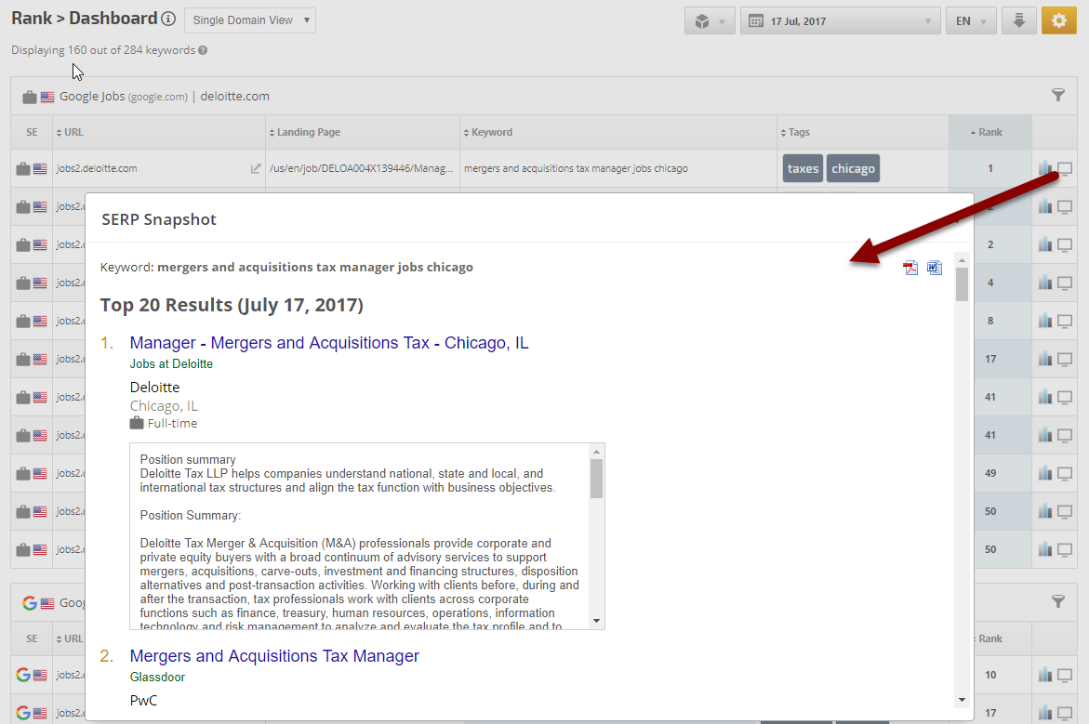Export SERP snapshot as PDF
This screenshot has height=724, width=1089.
coord(910,268)
